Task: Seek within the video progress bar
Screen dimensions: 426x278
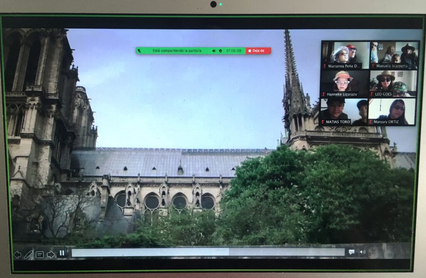Action: (x=208, y=252)
